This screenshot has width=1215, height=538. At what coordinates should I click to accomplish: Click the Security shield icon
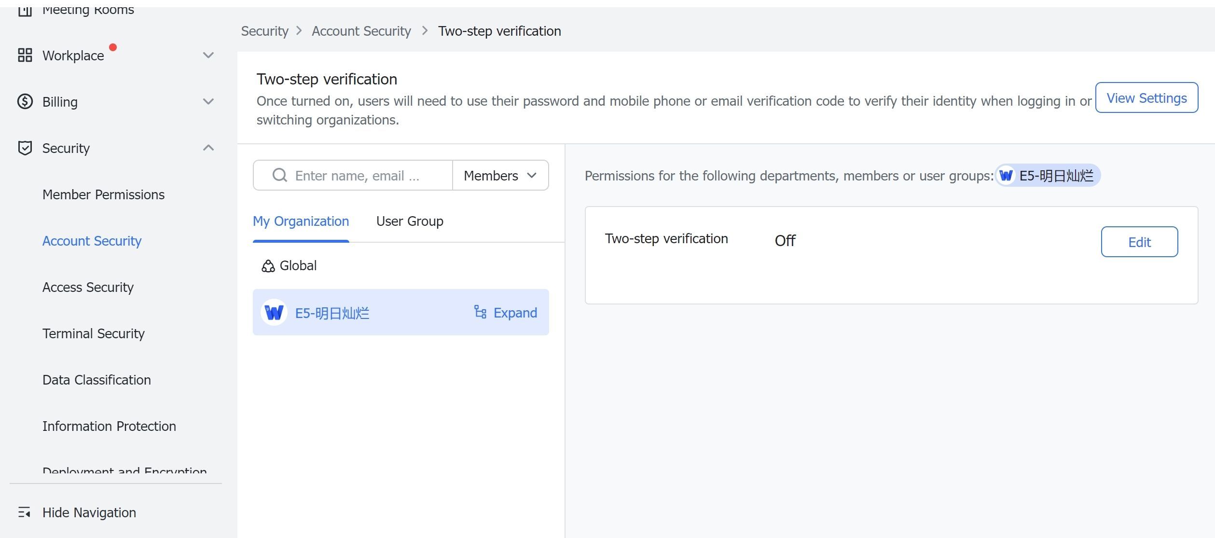tap(26, 148)
